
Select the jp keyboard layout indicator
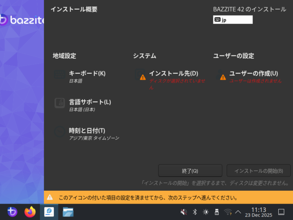(x=233, y=20)
